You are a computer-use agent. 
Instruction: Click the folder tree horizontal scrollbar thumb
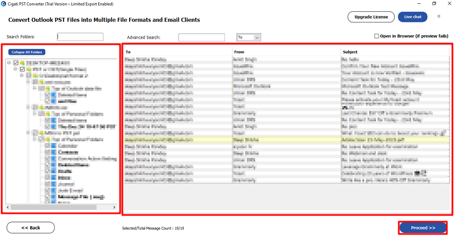54,207
